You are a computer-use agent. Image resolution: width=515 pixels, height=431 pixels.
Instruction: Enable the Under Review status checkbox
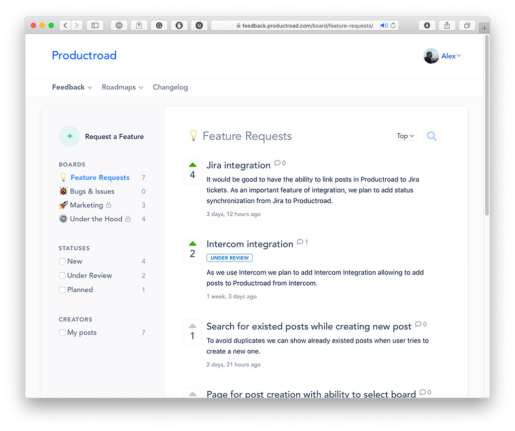[x=62, y=276]
